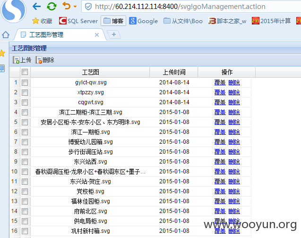Click 删除 link for 府前北区.svg

point(234,211)
